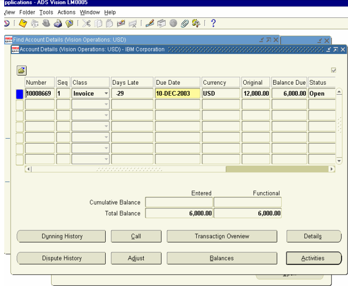Open the Actions menu
Image resolution: width=348 pixels, height=286 pixels.
pos(66,12)
